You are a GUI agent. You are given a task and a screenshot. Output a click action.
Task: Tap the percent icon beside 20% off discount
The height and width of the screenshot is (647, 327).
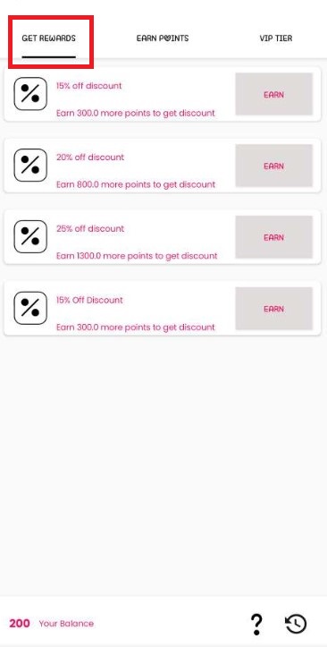tap(30, 166)
